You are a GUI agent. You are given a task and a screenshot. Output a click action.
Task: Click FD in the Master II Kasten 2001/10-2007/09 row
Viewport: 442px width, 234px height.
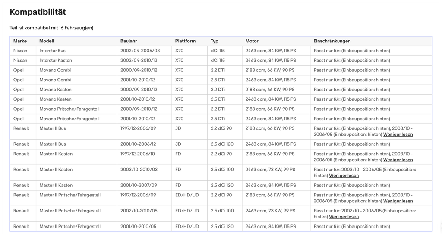pyautogui.click(x=178, y=186)
